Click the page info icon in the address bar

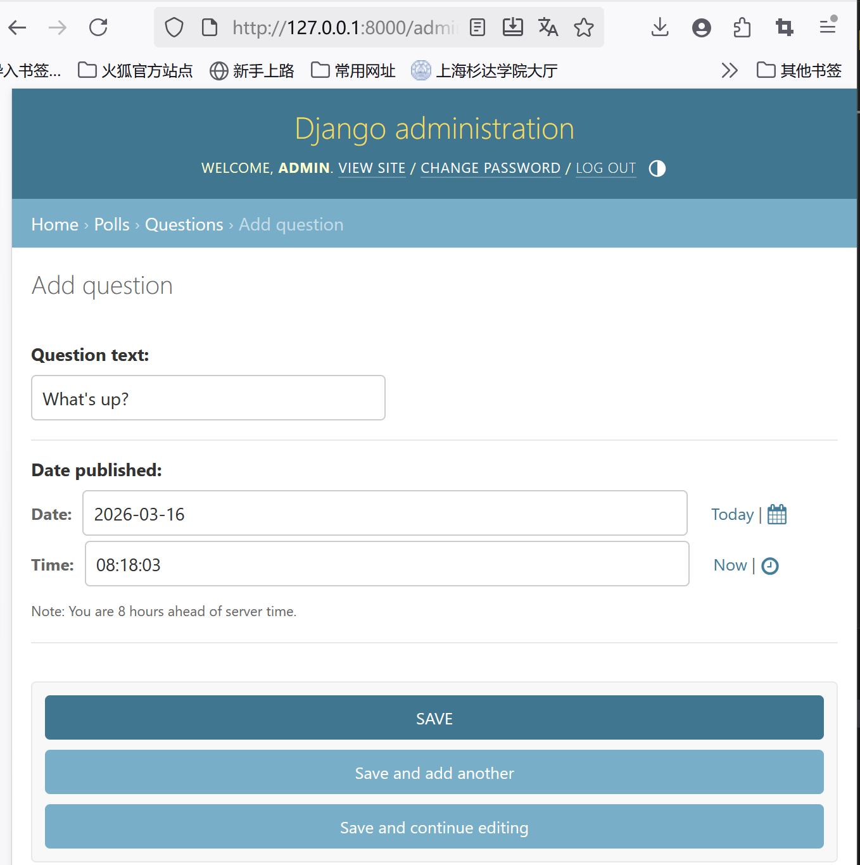pyautogui.click(x=210, y=27)
